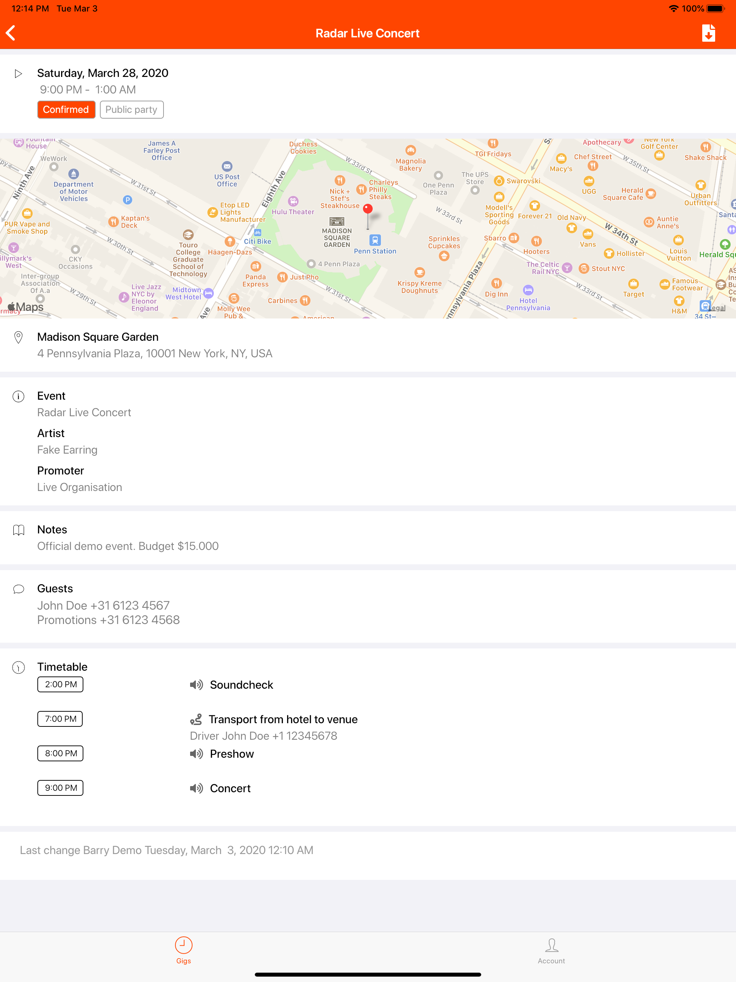
Task: Tap the Hulu Theater icon on map
Action: pyautogui.click(x=293, y=201)
